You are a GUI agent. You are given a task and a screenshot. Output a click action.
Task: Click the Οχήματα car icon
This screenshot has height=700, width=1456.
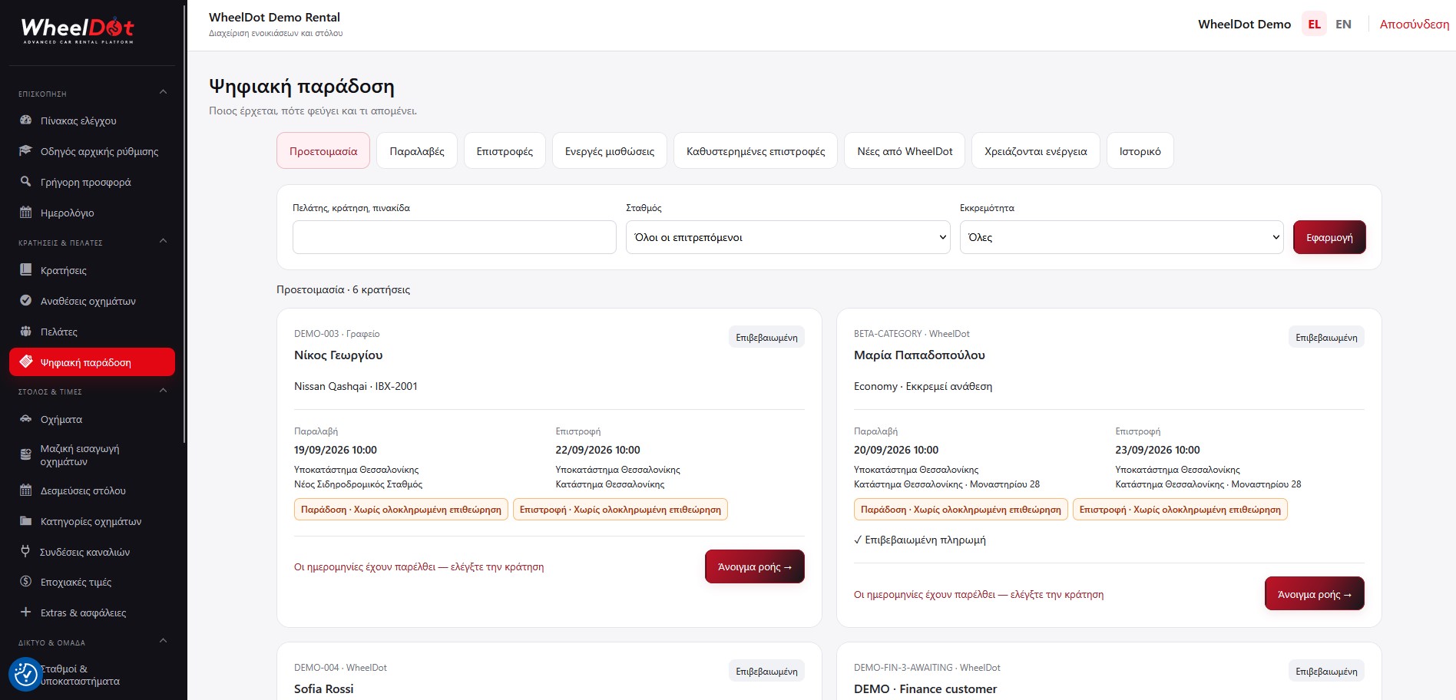click(x=25, y=419)
